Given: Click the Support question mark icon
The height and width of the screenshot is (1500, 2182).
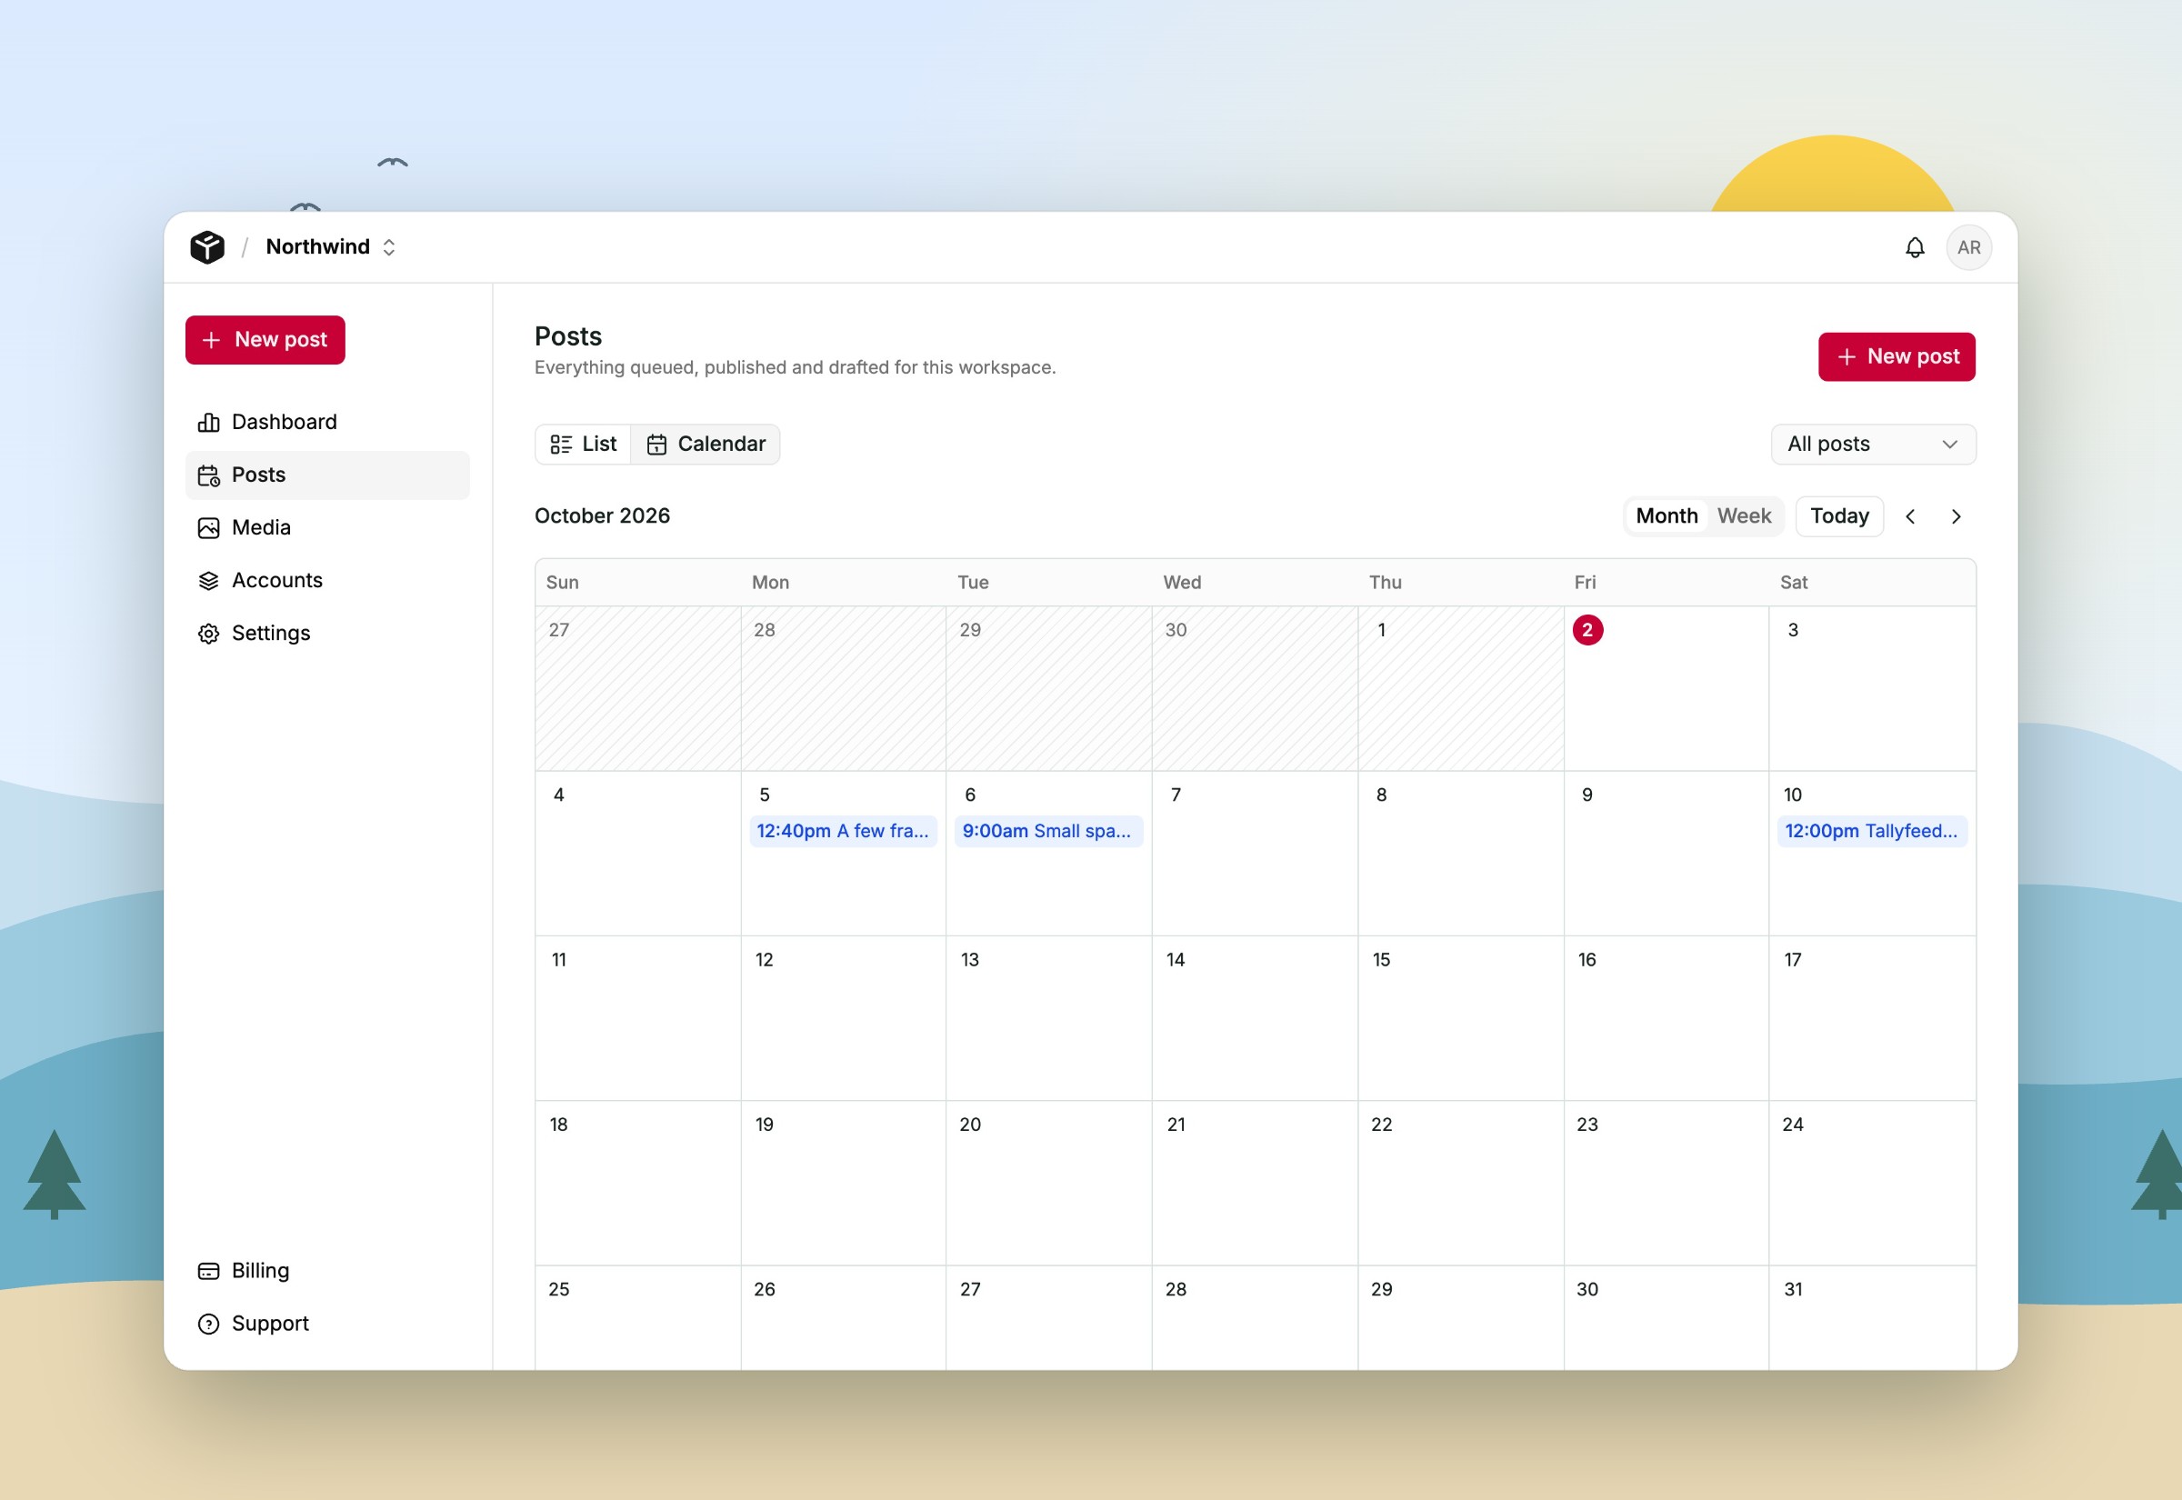Looking at the screenshot, I should 208,1324.
